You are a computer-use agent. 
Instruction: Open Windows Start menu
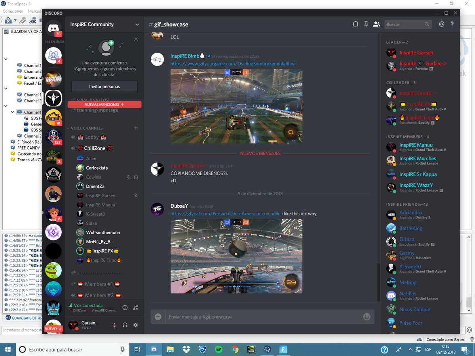[x=8, y=350]
